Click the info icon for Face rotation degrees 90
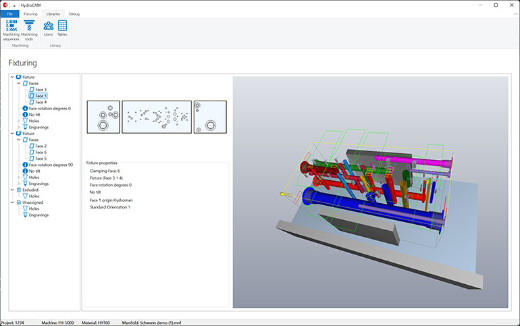 (25, 165)
